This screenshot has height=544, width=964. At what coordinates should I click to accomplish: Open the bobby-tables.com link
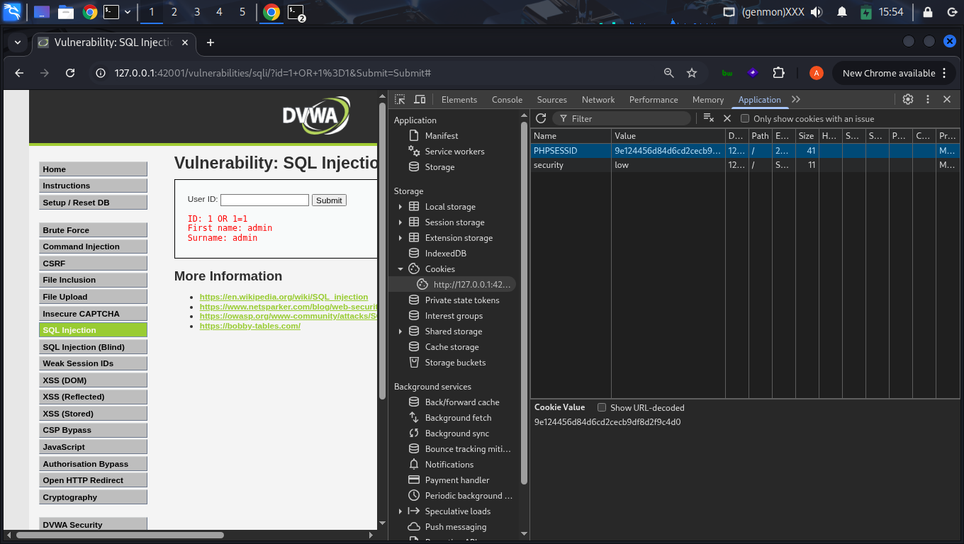[250, 326]
